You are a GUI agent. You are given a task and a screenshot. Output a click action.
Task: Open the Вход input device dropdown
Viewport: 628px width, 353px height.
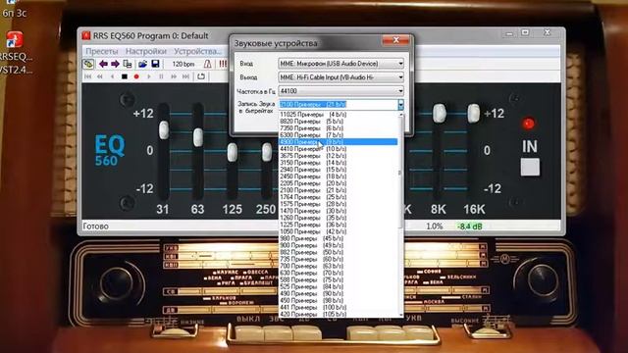pos(340,64)
